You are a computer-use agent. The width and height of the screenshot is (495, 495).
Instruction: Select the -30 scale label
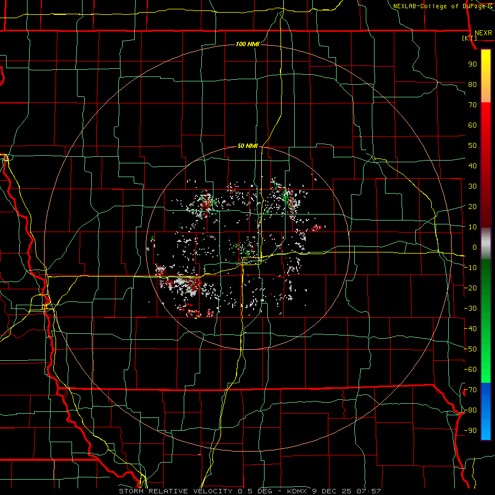click(470, 309)
